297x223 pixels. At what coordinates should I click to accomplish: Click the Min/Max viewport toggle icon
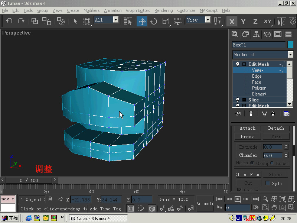[x=291, y=207]
